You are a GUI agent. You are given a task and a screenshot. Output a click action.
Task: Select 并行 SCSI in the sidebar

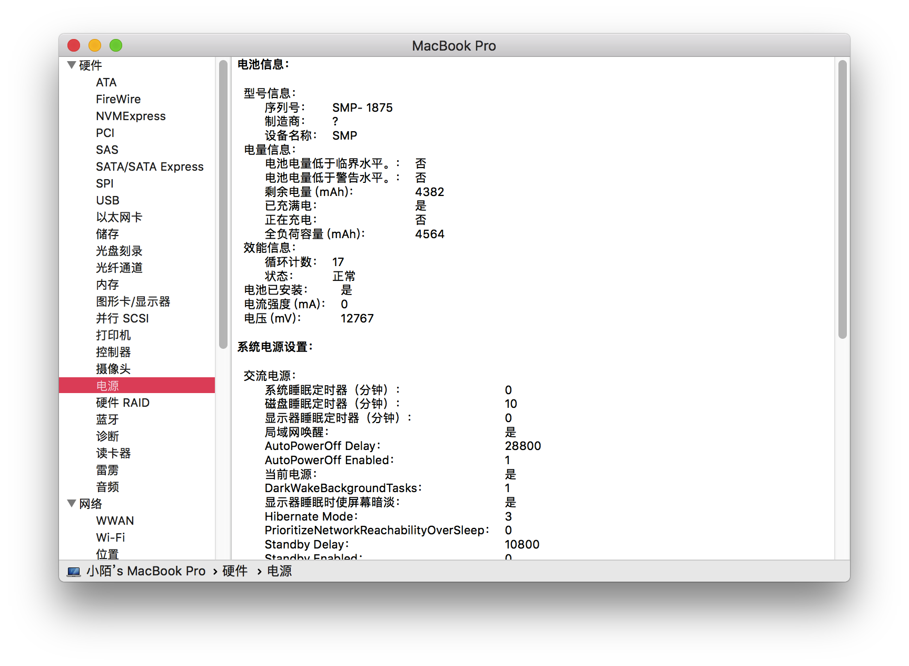pyautogui.click(x=122, y=318)
